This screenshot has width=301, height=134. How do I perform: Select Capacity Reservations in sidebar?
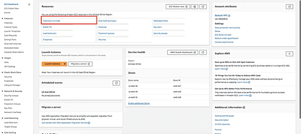[x=14, y=52]
